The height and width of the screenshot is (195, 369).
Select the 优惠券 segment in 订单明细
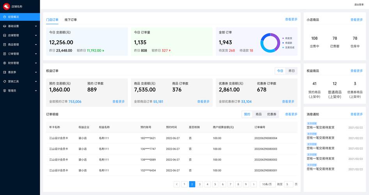pos(271,114)
